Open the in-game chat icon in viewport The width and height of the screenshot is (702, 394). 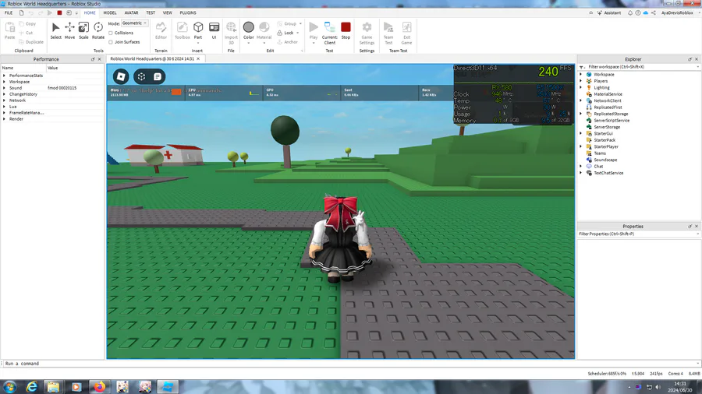(x=158, y=77)
